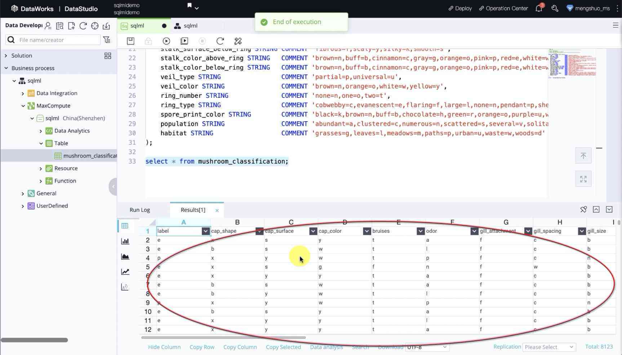Screen dimensions: 622x355
Task: Switch to the sqlml SQL editor tab
Action: pyautogui.click(x=144, y=26)
